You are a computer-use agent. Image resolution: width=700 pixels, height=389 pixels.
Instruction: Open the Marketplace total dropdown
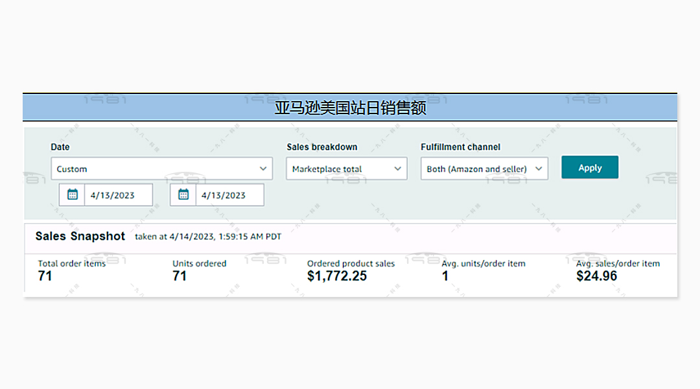coord(346,169)
